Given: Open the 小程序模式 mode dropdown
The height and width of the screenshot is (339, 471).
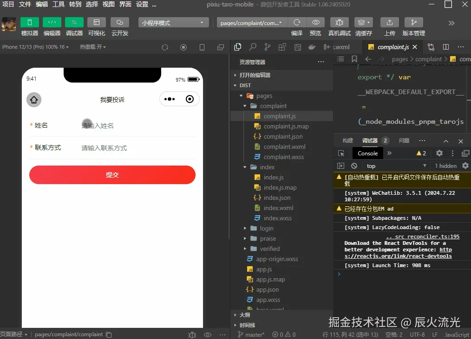Looking at the screenshot, I should (x=173, y=22).
